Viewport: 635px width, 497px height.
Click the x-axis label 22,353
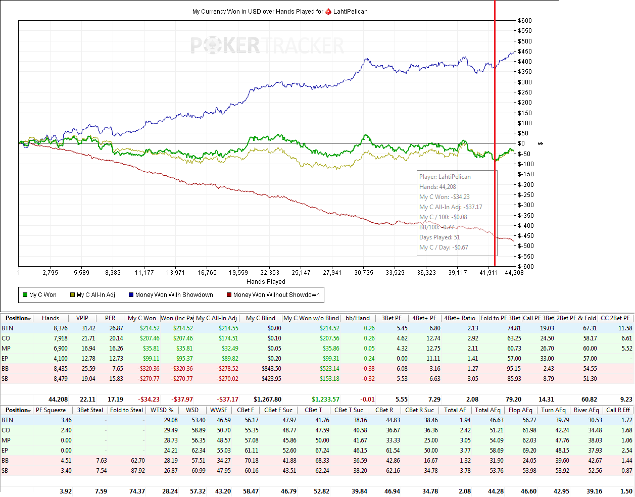[x=270, y=273]
